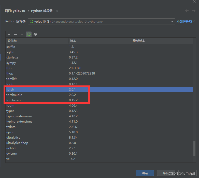Image resolution: width=199 pixels, height=178 pixels.
Task: Select the ujson package row
Action: point(99,132)
